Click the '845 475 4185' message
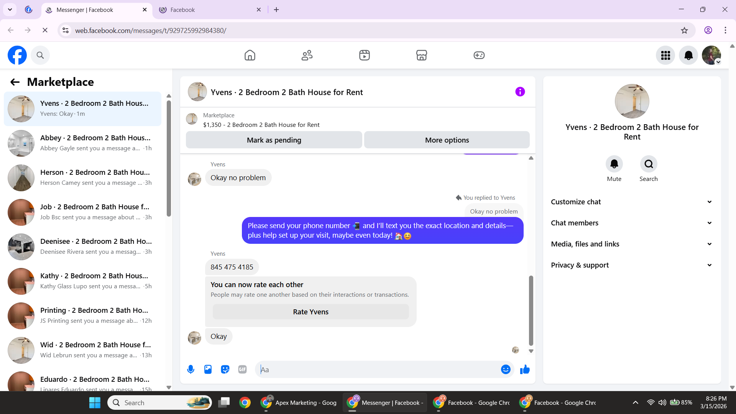The height and width of the screenshot is (414, 736). tap(232, 267)
